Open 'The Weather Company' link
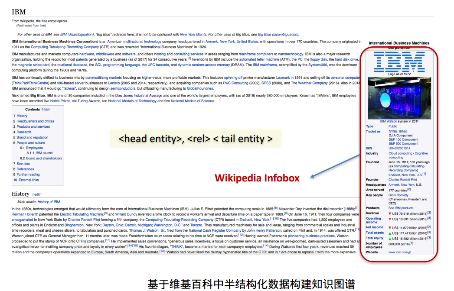 tap(309, 83)
